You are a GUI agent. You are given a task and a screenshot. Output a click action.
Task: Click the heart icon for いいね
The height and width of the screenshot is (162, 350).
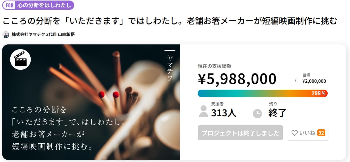click(x=294, y=133)
